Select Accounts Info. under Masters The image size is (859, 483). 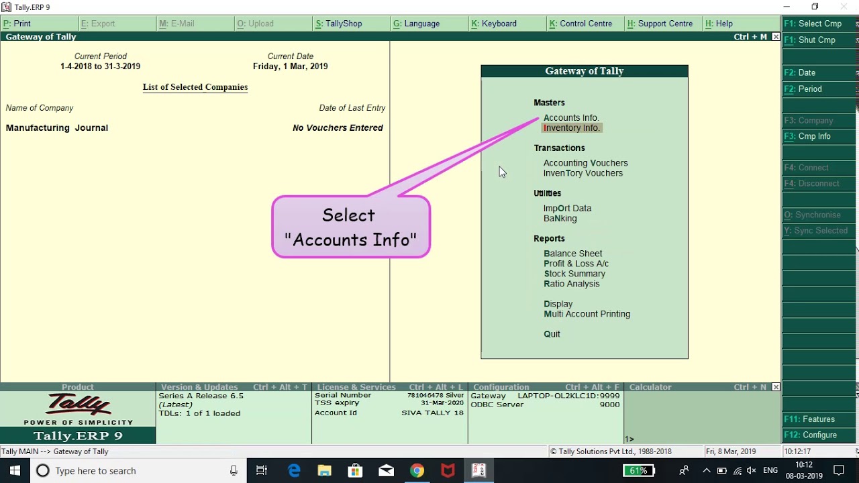pos(571,117)
